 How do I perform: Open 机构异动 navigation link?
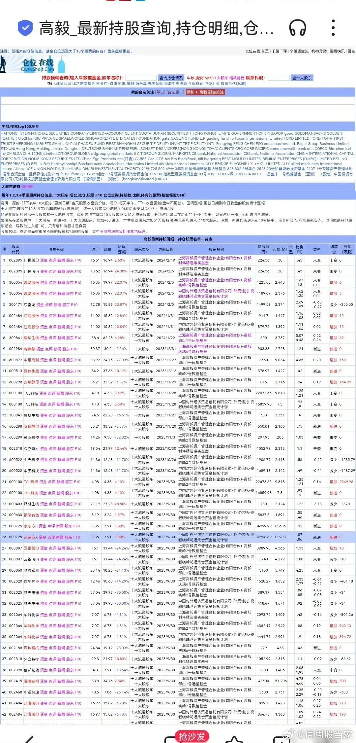point(319,51)
